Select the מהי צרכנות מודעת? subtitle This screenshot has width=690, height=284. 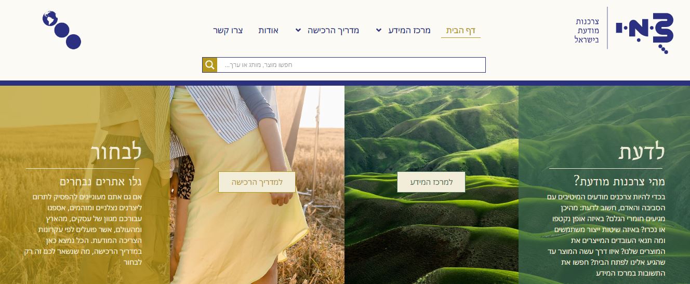(619, 181)
